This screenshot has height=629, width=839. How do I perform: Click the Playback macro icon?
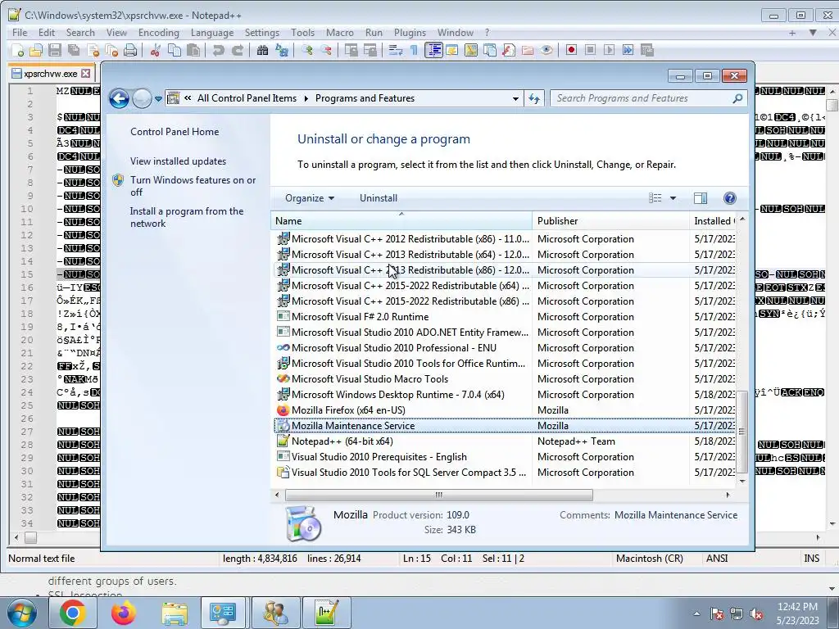coord(609,50)
